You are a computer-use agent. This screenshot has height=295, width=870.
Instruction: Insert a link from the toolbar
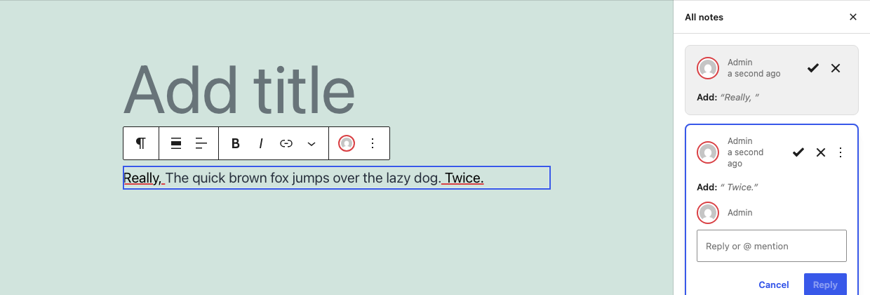[x=286, y=143]
